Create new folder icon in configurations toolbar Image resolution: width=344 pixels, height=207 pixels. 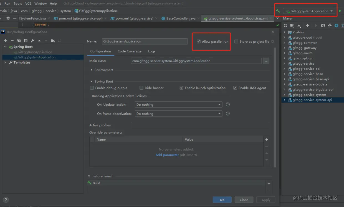point(53,41)
